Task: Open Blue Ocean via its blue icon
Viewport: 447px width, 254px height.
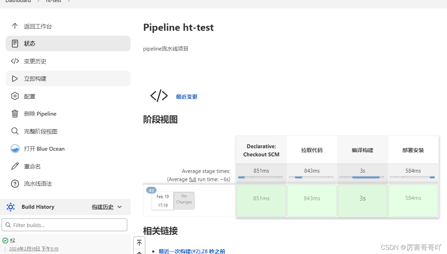Action: [15, 149]
